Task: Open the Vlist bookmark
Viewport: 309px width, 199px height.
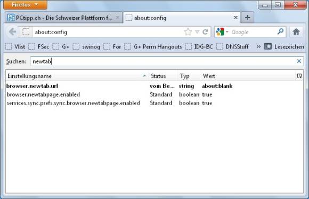Action: click(x=15, y=47)
